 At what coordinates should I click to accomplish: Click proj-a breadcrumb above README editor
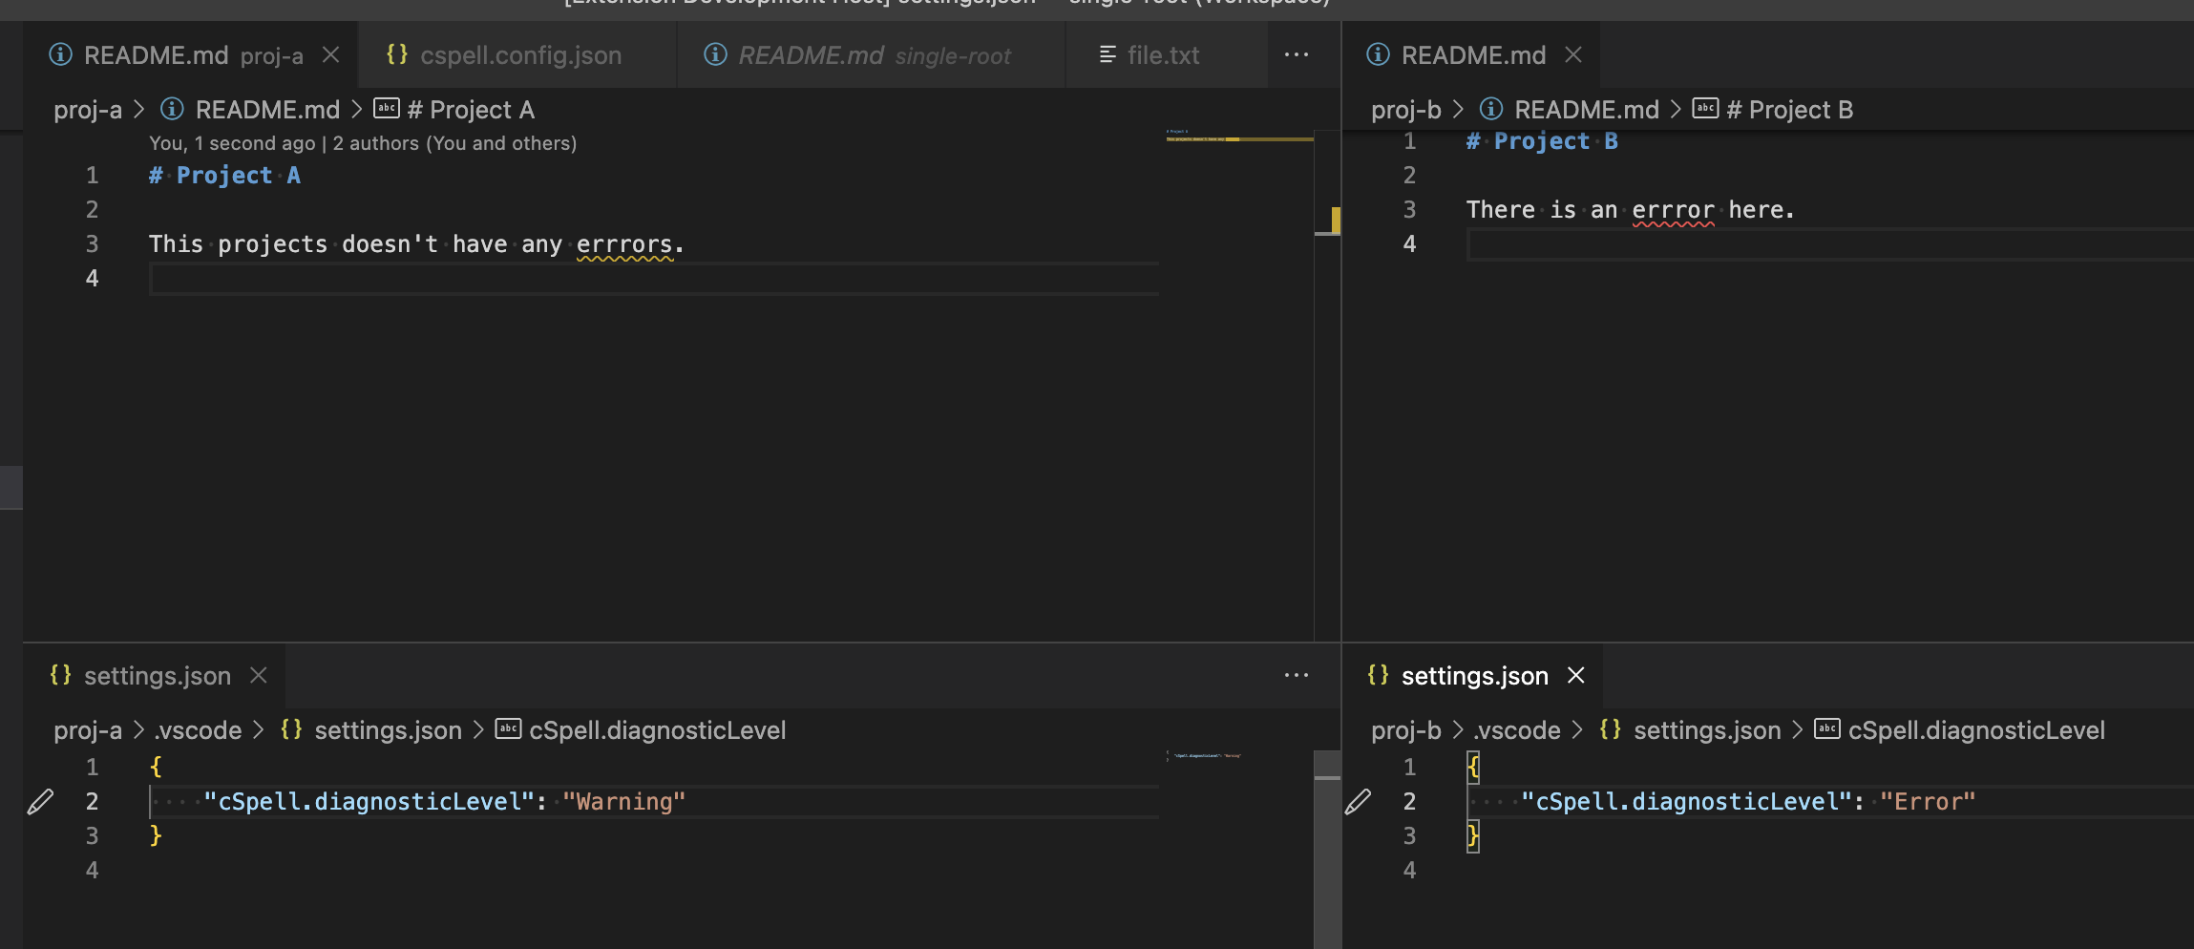coord(88,110)
